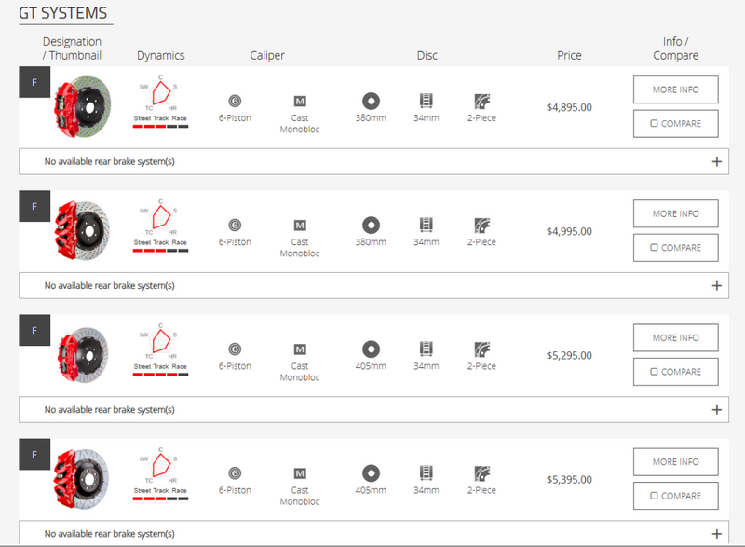Tick the Compare checkbox for the $4,895.00 system
This screenshot has width=745, height=547.
click(x=655, y=123)
